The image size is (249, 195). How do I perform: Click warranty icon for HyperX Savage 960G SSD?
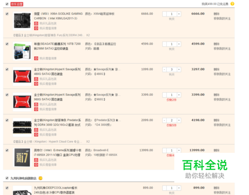pos(36,109)
